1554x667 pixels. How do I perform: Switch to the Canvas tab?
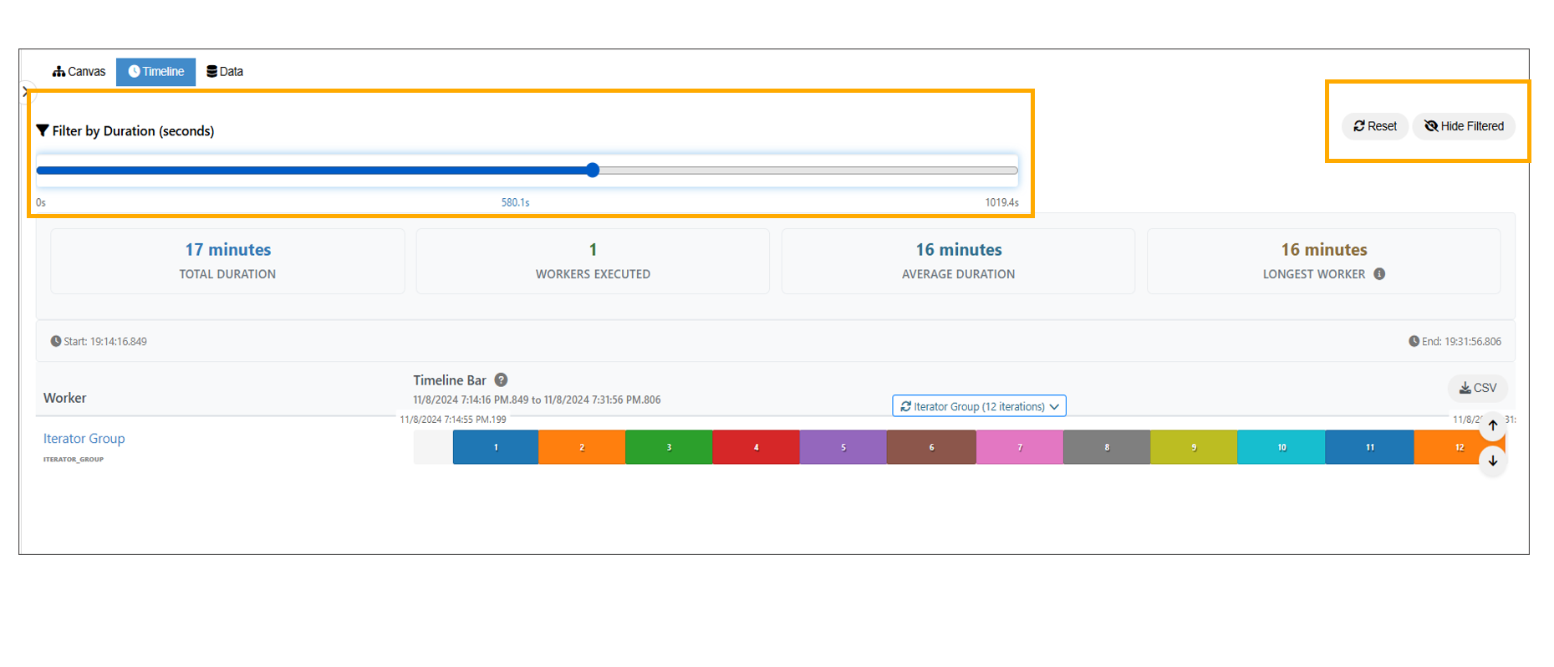click(x=79, y=72)
